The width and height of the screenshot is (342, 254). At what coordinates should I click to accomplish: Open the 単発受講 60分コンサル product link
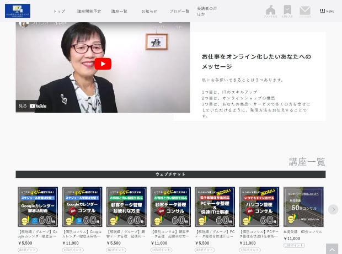click(303, 232)
